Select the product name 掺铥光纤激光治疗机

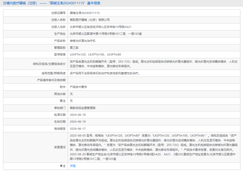[83, 41]
